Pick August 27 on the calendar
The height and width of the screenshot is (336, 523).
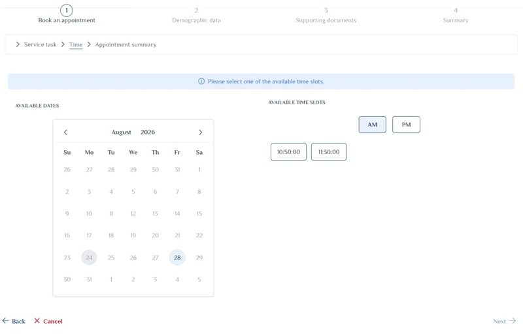pyautogui.click(x=155, y=258)
